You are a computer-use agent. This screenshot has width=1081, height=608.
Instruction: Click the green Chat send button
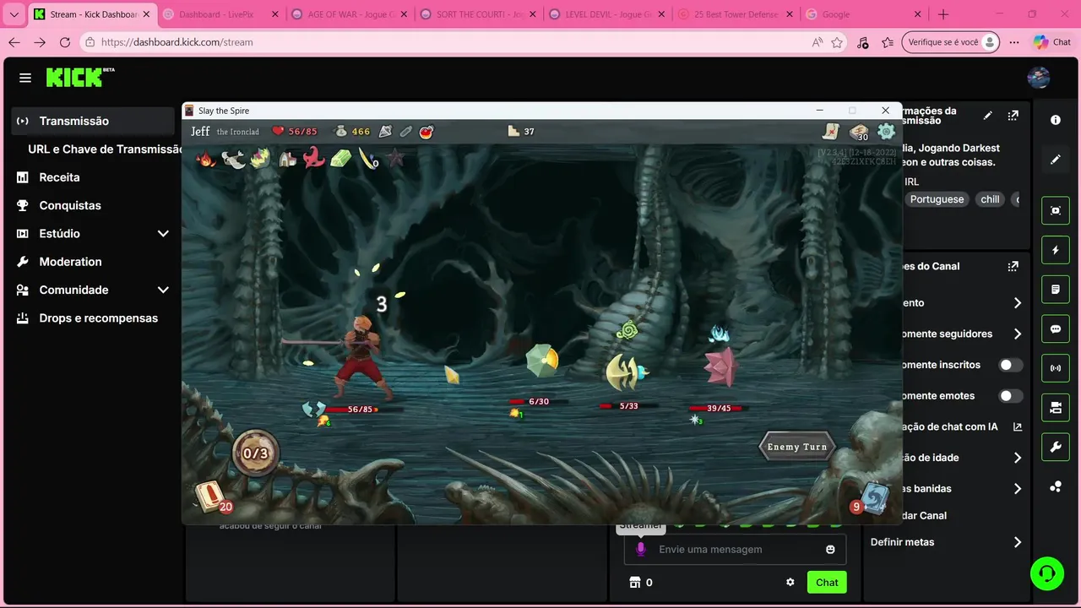(x=827, y=582)
